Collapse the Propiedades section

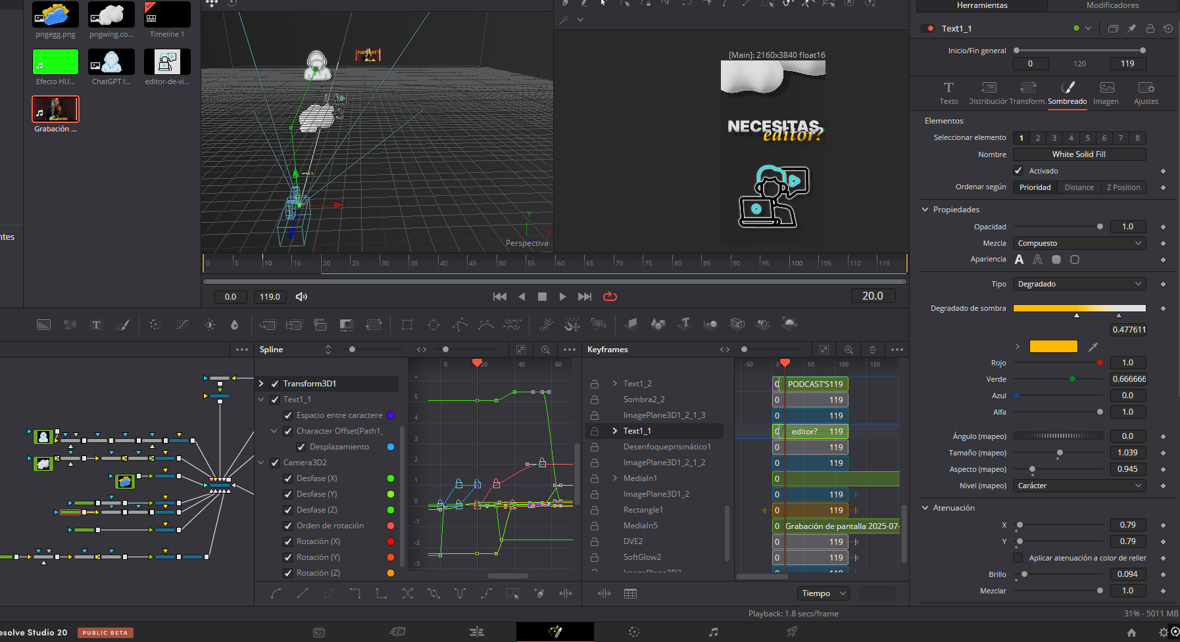click(925, 210)
